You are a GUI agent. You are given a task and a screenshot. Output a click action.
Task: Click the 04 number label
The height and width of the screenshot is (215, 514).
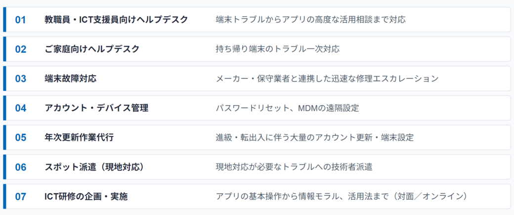(x=20, y=108)
